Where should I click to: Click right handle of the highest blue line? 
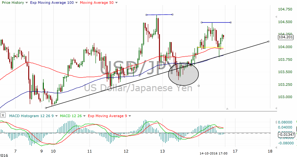pyautogui.click(x=172, y=14)
